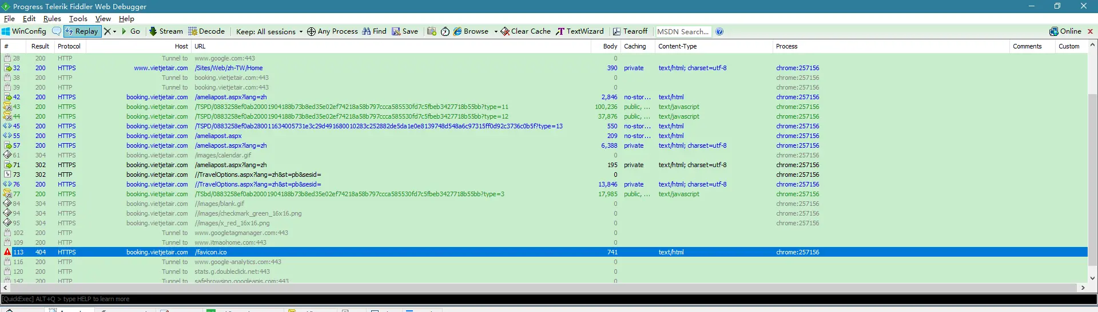Click into the QuickExec command box
1098x312 pixels.
pyautogui.click(x=548, y=299)
